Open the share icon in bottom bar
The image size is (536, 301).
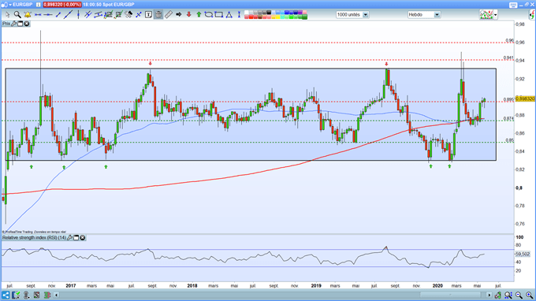(6, 295)
